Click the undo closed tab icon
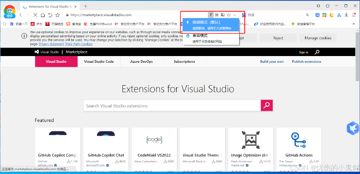Viewport: 360px width, 174px height. pos(50,15)
